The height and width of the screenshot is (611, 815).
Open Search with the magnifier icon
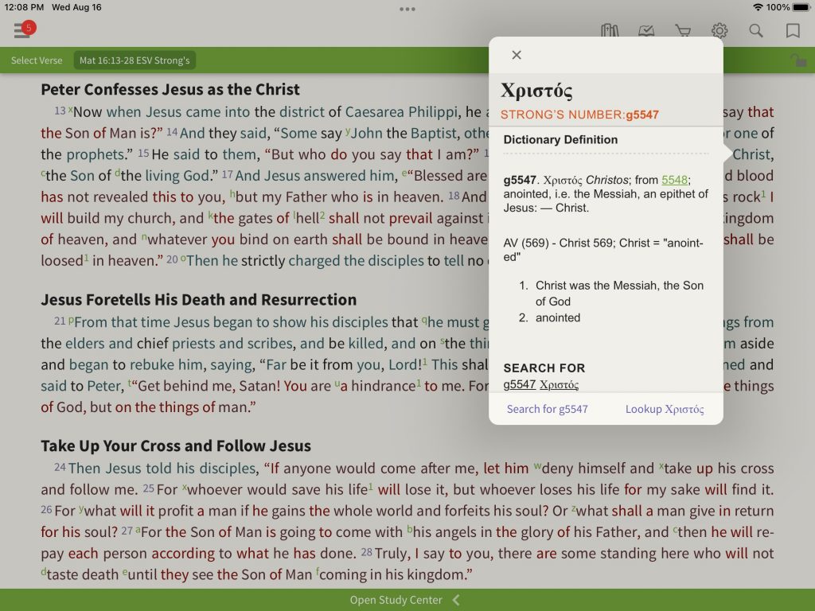pyautogui.click(x=756, y=31)
